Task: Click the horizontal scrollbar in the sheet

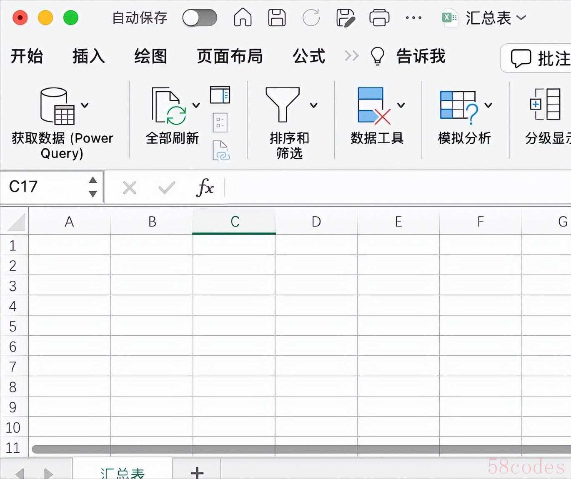Action: tap(292, 449)
